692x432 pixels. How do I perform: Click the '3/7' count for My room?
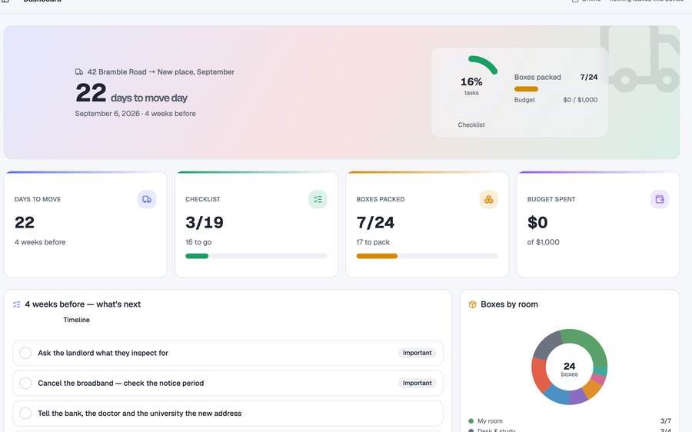coord(666,421)
